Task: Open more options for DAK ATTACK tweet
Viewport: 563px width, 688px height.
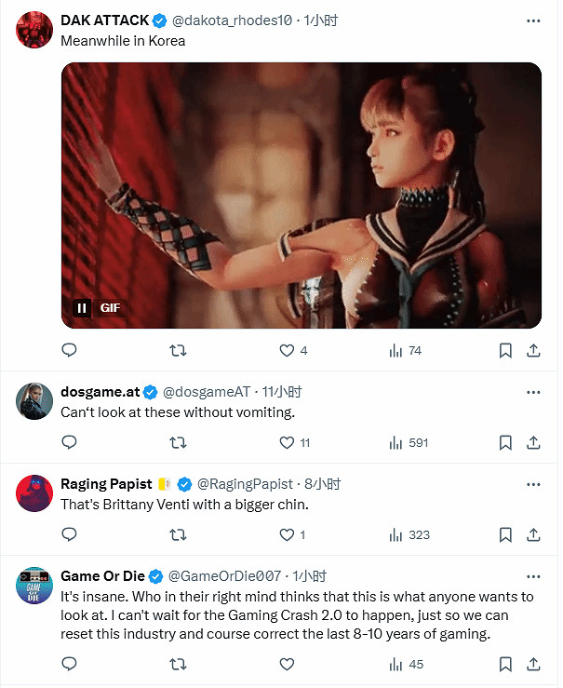Action: point(533,20)
